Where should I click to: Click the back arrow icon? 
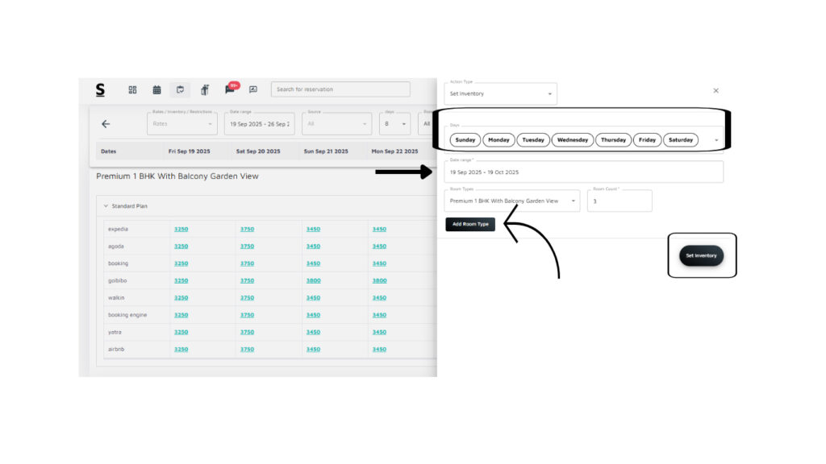click(106, 124)
